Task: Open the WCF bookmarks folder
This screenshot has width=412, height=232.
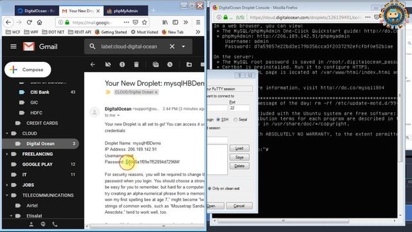Action: (x=13, y=32)
